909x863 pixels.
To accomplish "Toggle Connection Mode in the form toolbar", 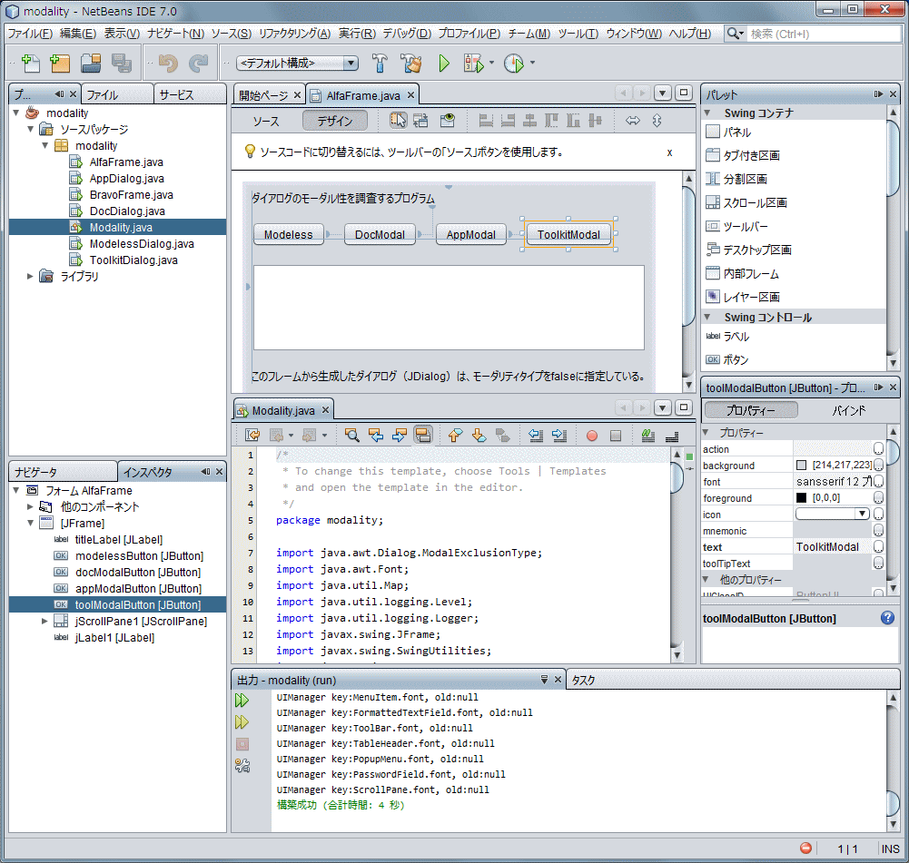I will pyautogui.click(x=420, y=121).
